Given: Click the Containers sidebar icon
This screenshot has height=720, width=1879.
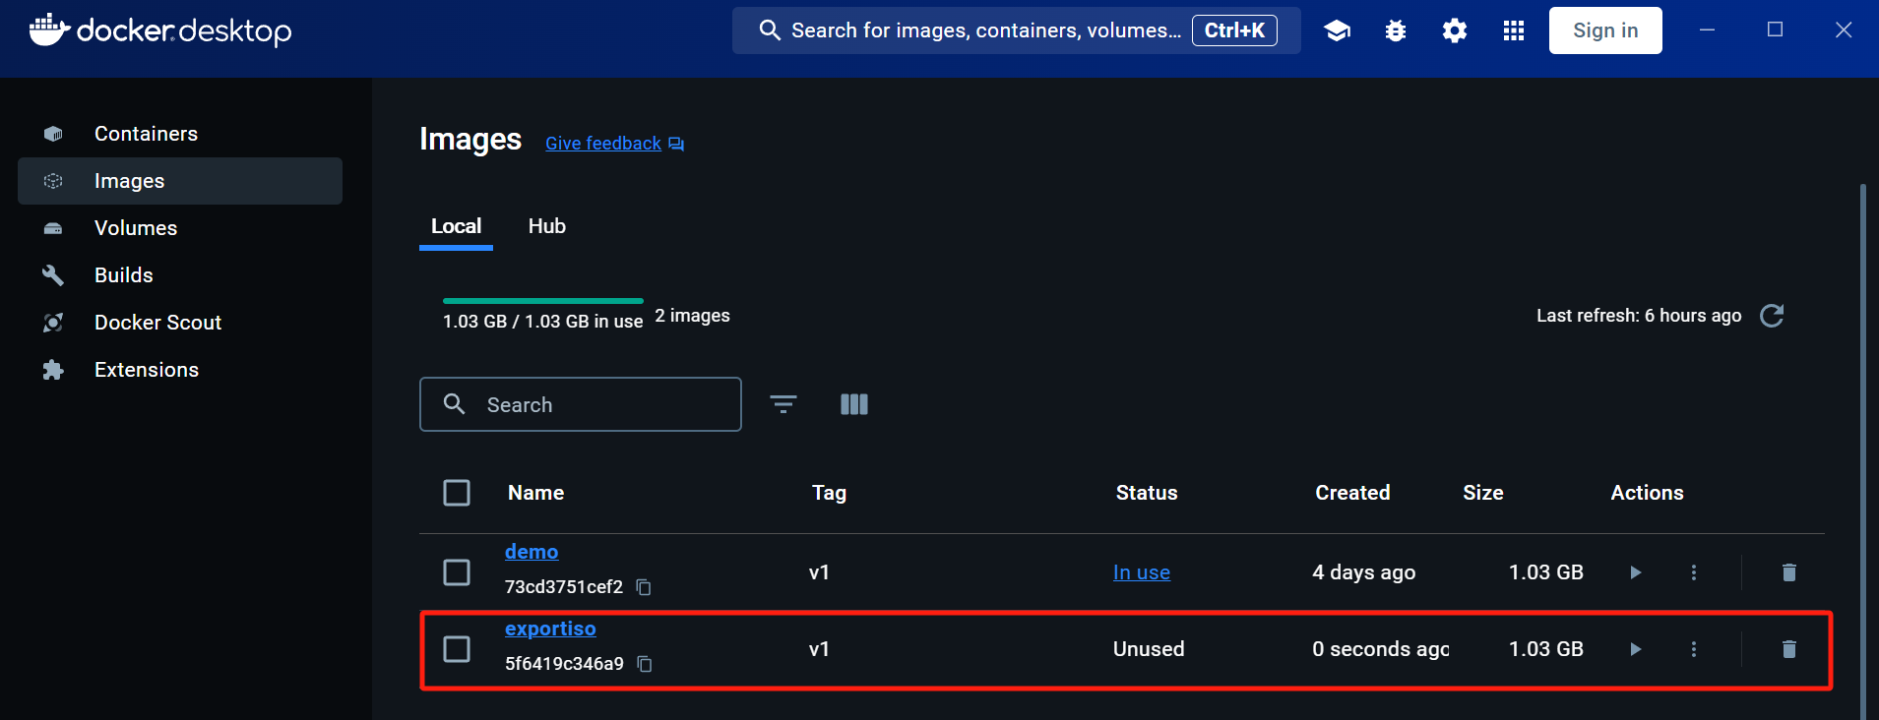Looking at the screenshot, I should pyautogui.click(x=53, y=134).
